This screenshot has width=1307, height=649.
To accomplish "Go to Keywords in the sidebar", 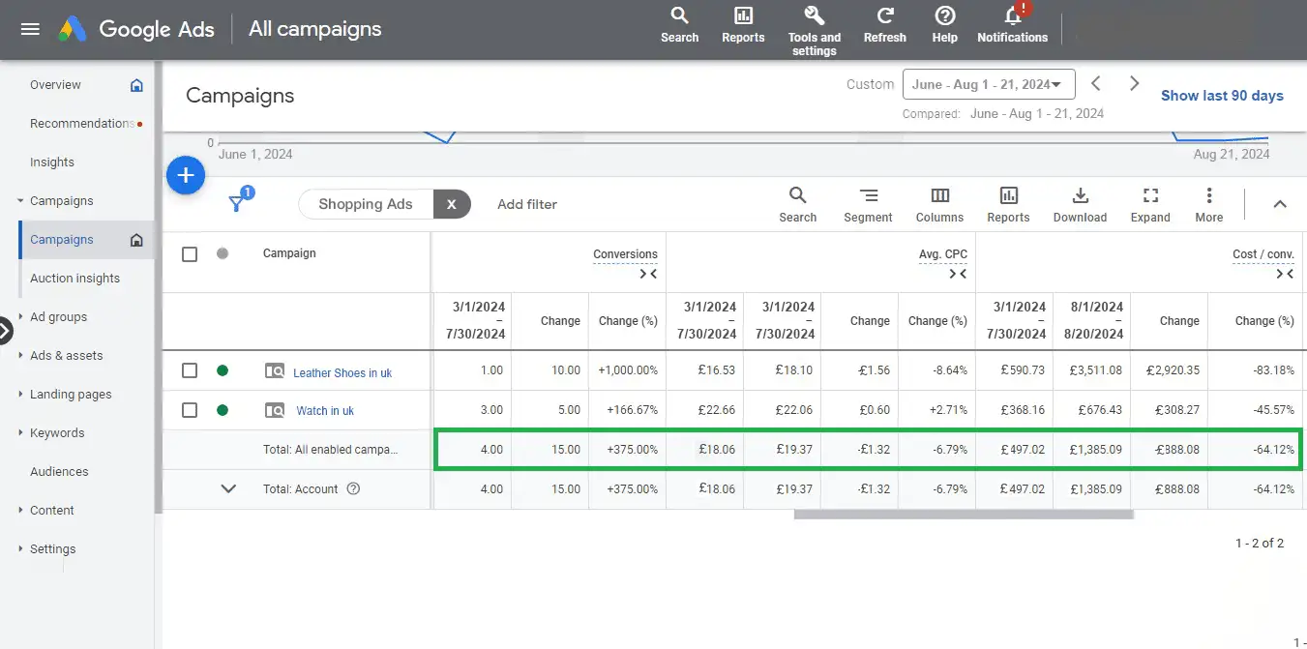I will pyautogui.click(x=57, y=433).
